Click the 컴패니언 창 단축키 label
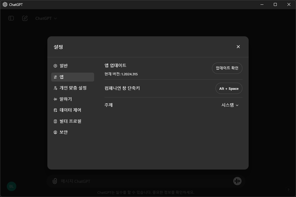This screenshot has width=296, height=197. (122, 88)
